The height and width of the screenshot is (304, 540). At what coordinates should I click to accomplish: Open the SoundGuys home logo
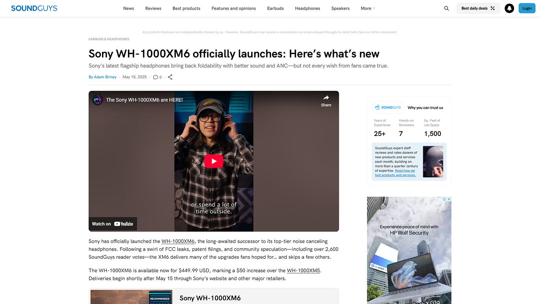coord(34,8)
